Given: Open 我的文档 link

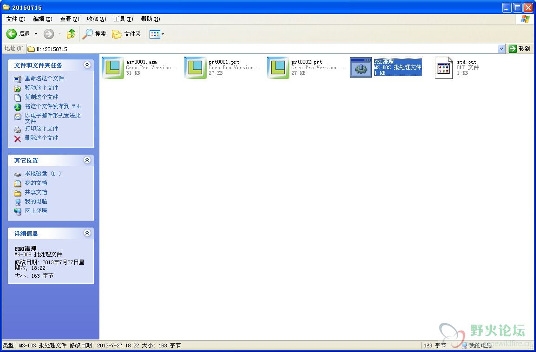Looking at the screenshot, I should pyautogui.click(x=36, y=183).
